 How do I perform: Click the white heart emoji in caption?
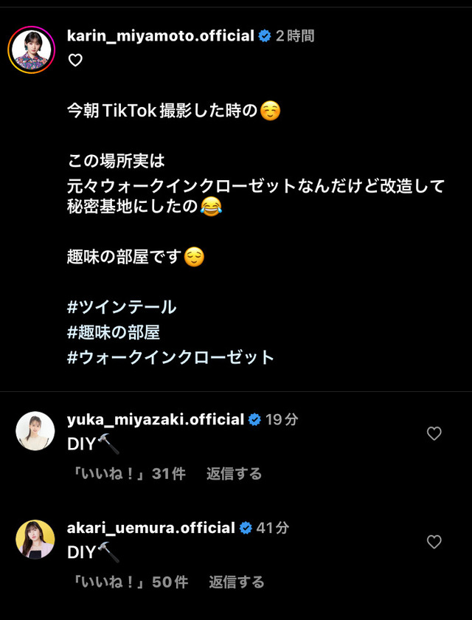(75, 61)
